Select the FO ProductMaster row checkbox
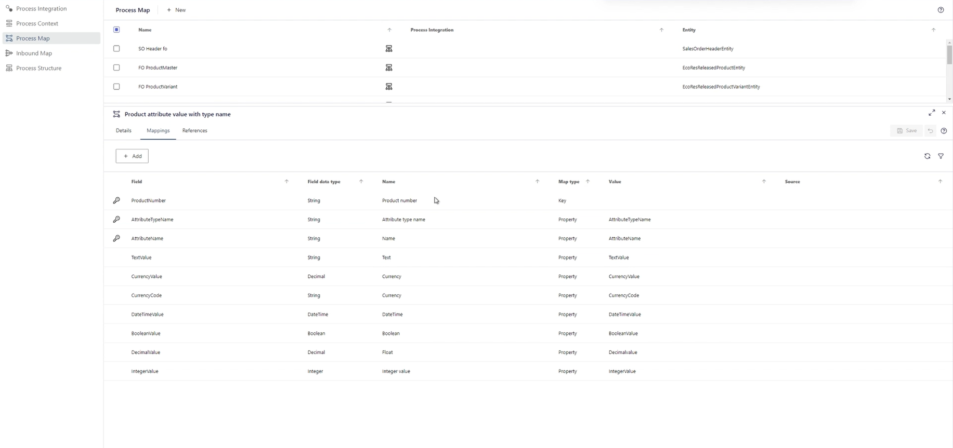 (116, 67)
